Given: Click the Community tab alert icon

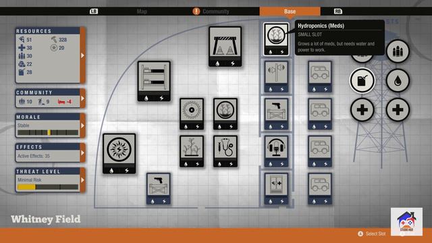Looking at the screenshot, I should click(196, 11).
